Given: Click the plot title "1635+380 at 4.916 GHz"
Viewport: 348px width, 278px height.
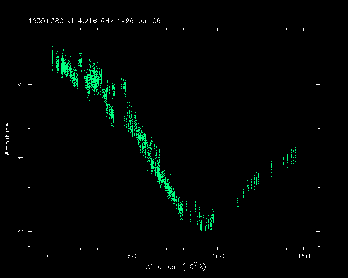Looking at the screenshot, I should [x=72, y=21].
